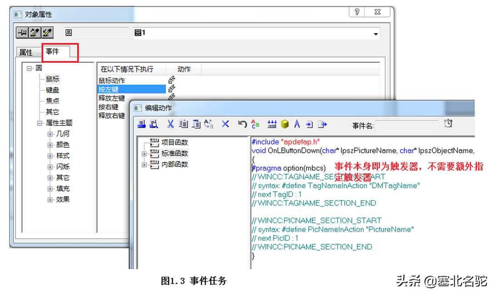Screen dimensions: 496x296
Task: Click the #include "apdefap.h" code line
Action: click(x=286, y=142)
